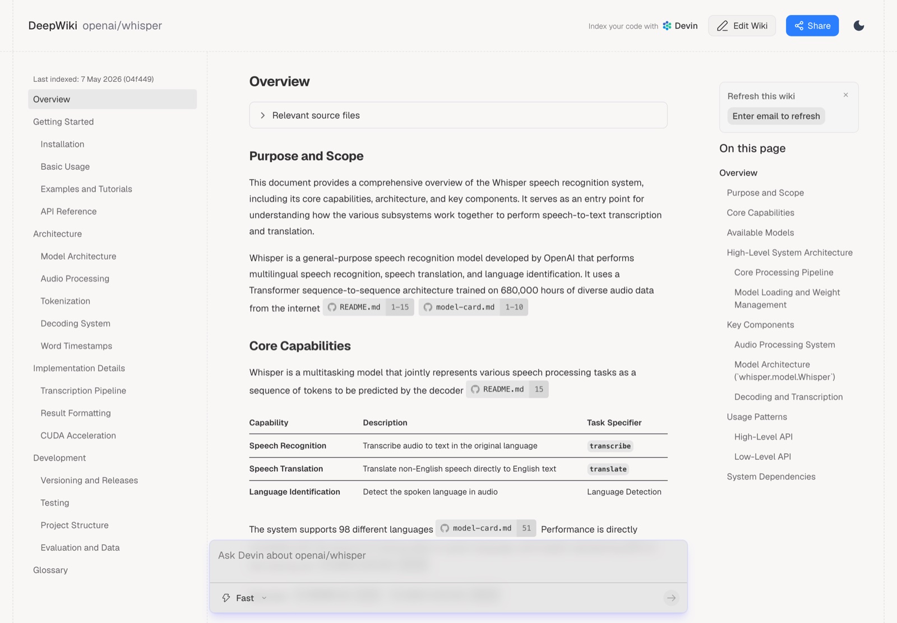Select Overview in left sidebar
Viewport: 897px width, 623px height.
coord(112,99)
